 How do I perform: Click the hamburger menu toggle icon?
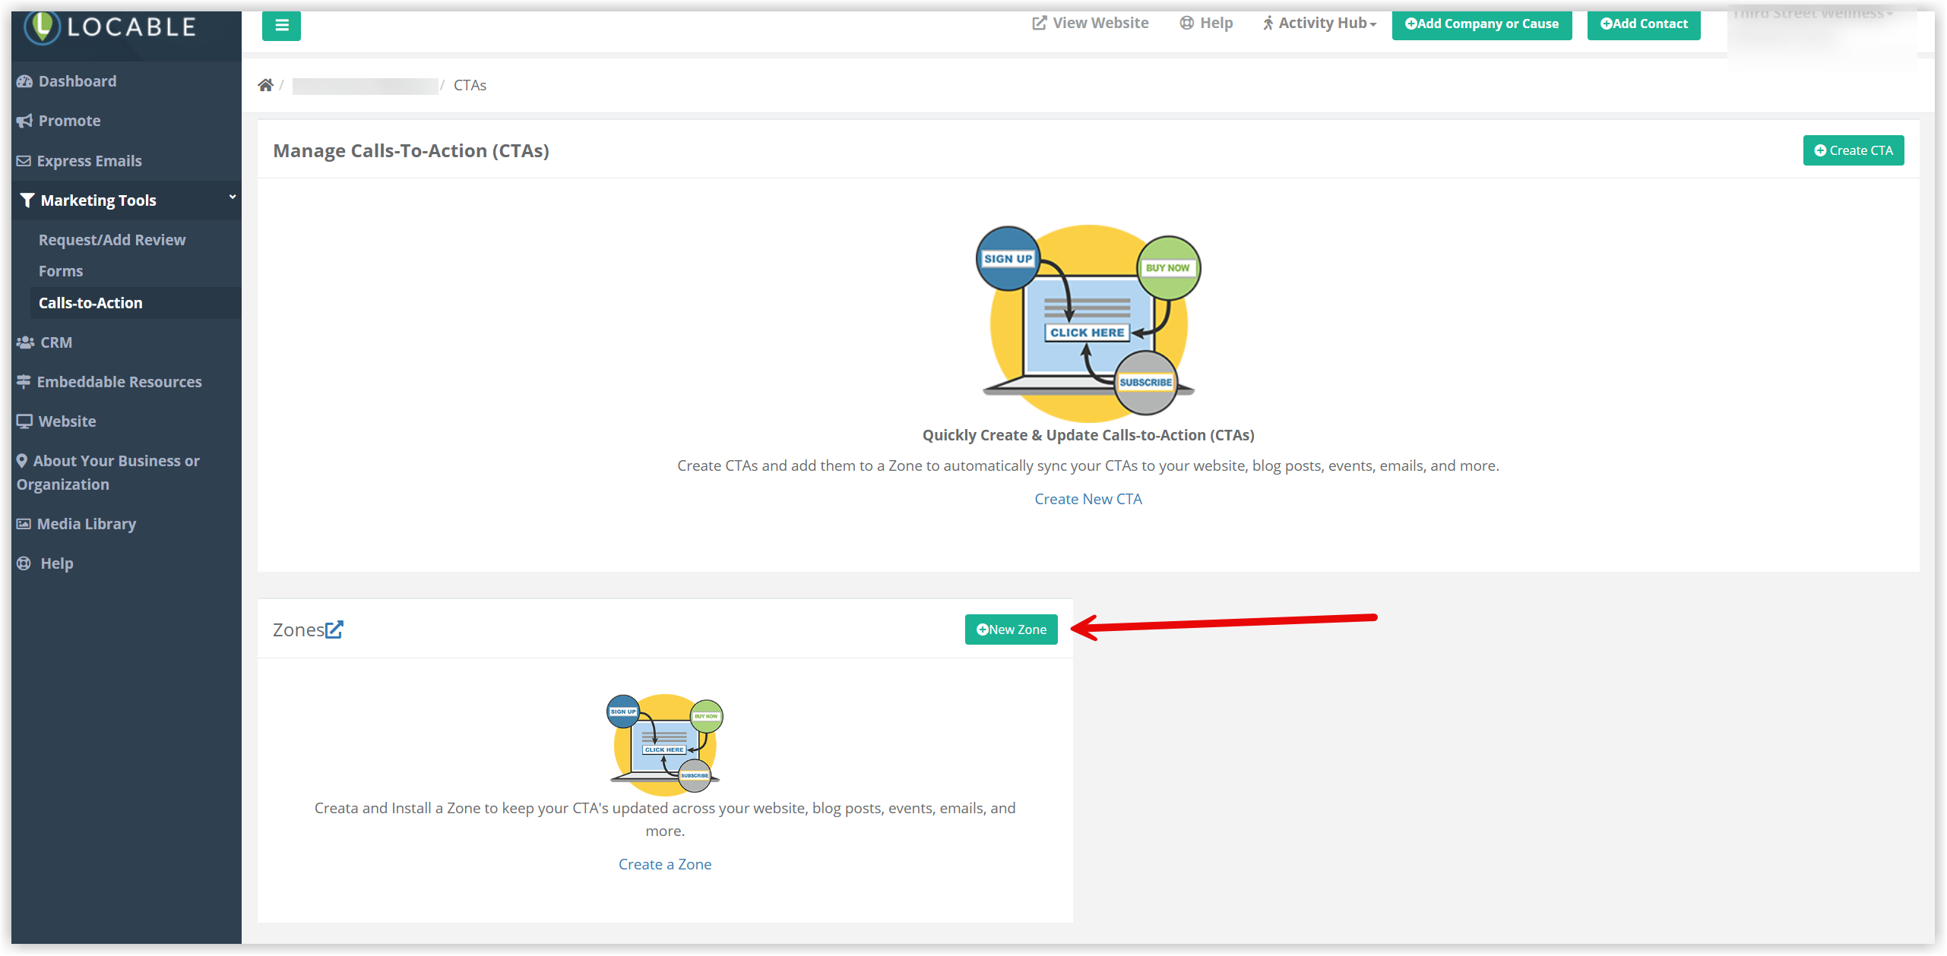[281, 25]
